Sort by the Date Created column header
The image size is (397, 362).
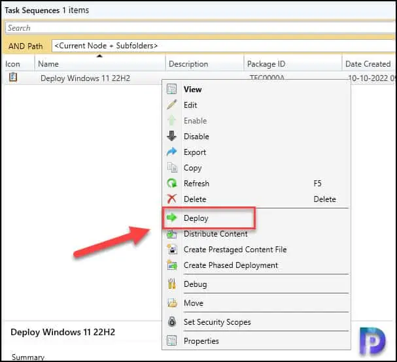coord(369,64)
